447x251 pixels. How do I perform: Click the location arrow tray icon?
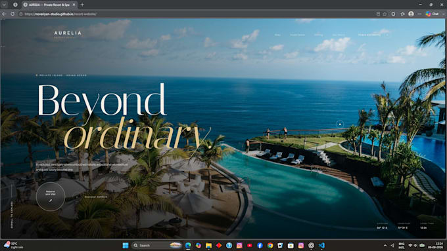[x=392, y=245]
